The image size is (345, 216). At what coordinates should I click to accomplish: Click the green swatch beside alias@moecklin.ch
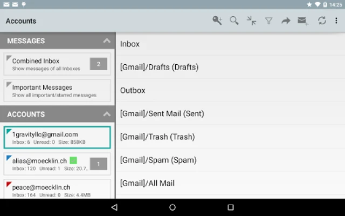tap(73, 160)
